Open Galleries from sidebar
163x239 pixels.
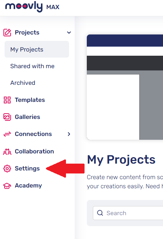(27, 117)
